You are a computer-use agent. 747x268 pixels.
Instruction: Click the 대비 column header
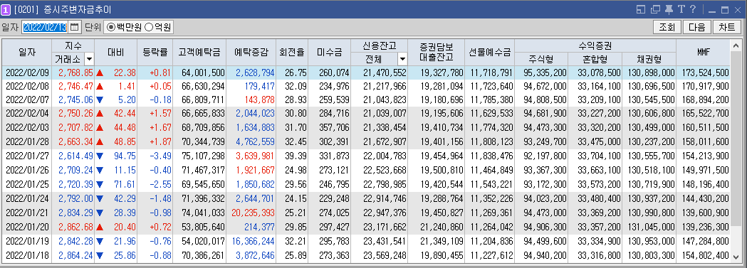click(x=116, y=53)
